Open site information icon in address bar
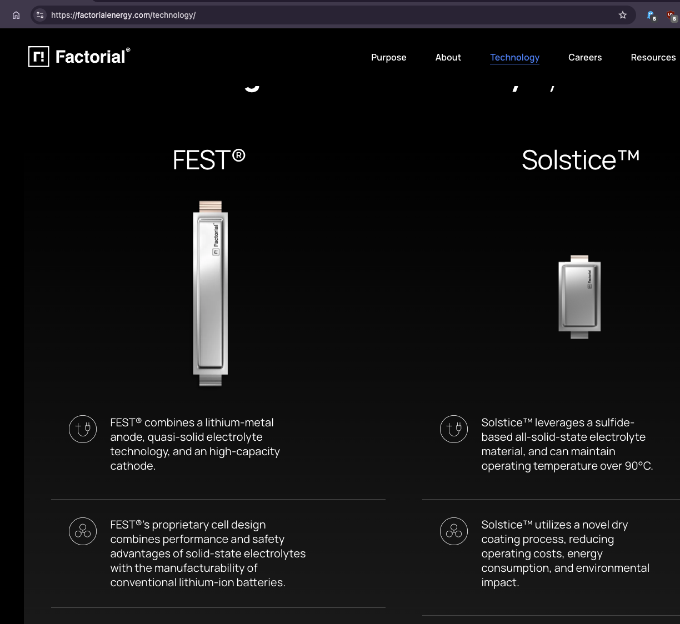 [39, 15]
